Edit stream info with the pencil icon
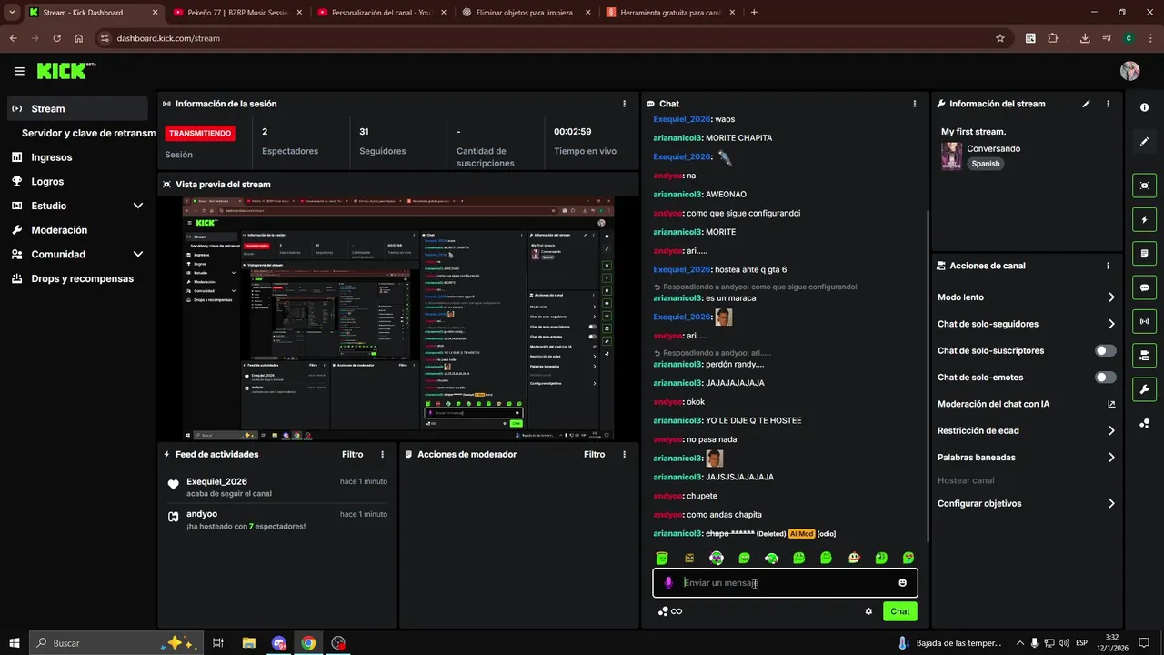1164x655 pixels. pyautogui.click(x=1086, y=104)
